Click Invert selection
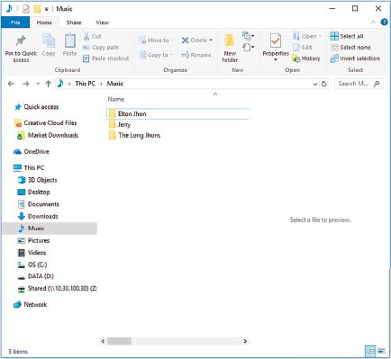 point(355,58)
